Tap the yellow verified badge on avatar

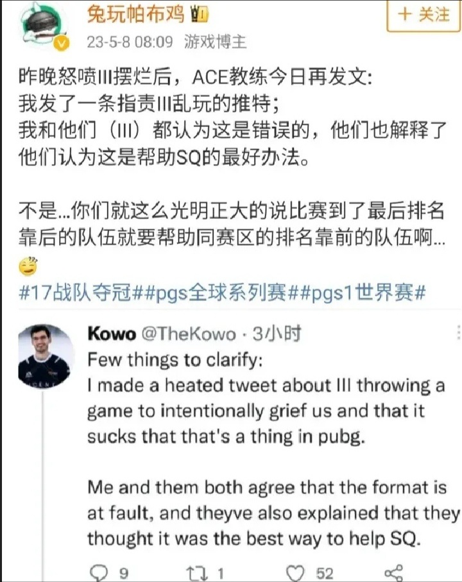pos(62,43)
